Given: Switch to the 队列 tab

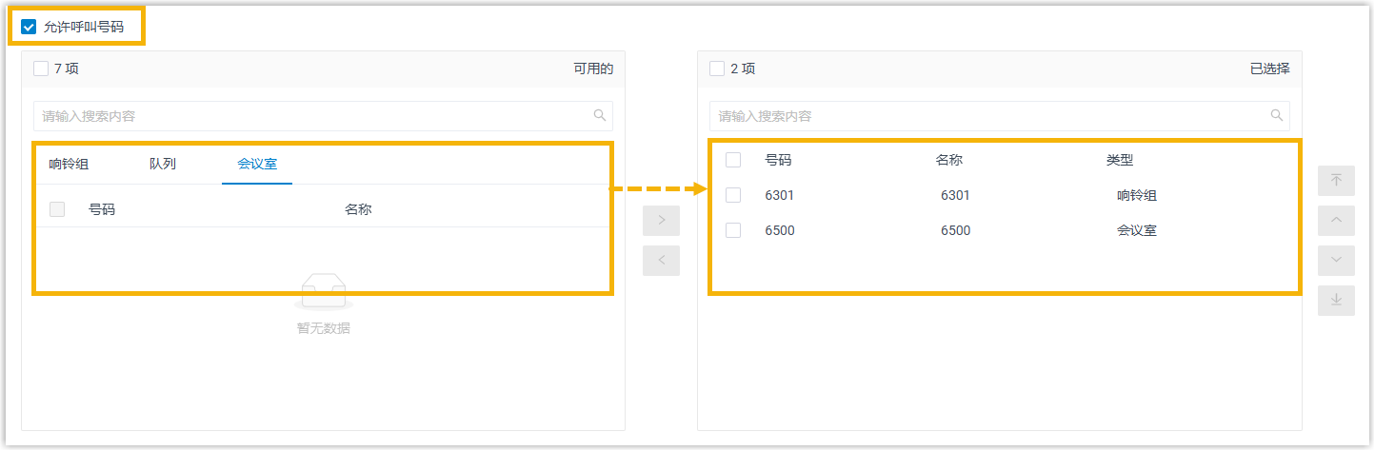Looking at the screenshot, I should coord(163,164).
